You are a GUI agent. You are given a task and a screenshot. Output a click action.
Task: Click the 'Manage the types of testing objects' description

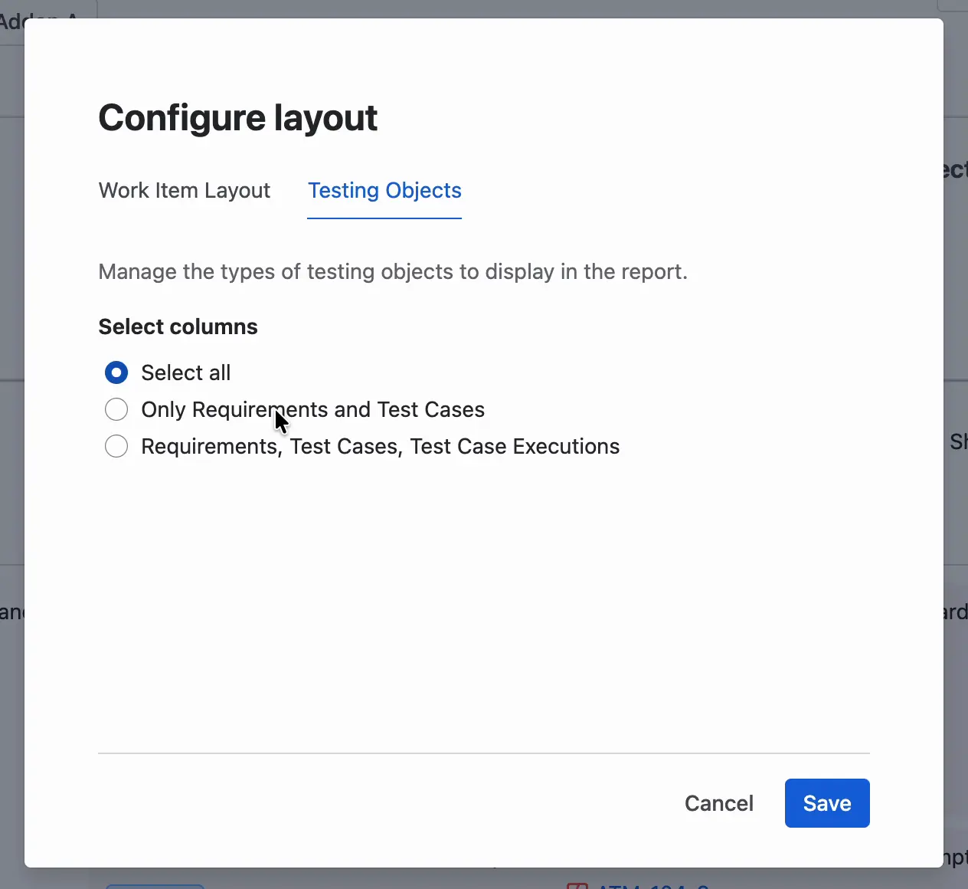(393, 272)
